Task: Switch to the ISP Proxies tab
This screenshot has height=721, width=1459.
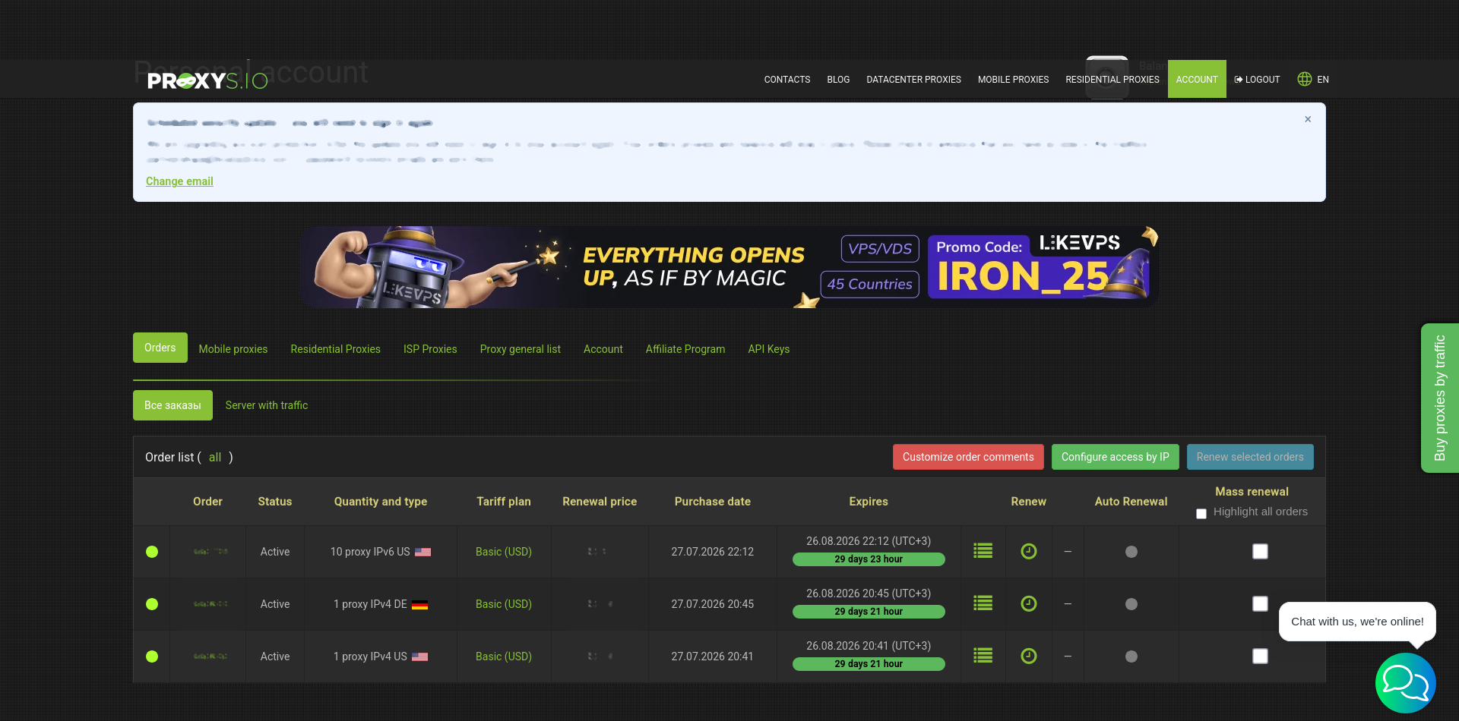Action: (x=430, y=349)
